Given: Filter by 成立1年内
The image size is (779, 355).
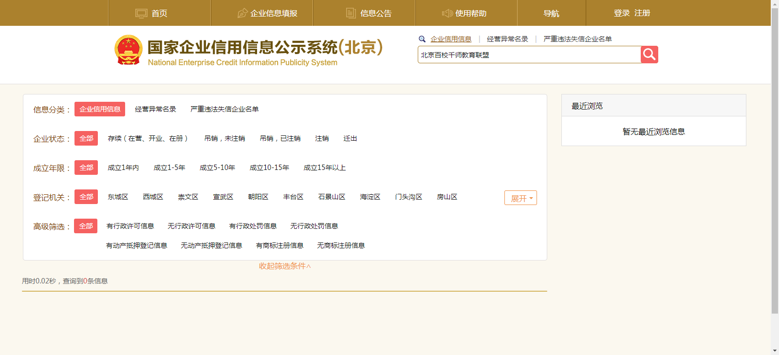Looking at the screenshot, I should pos(123,168).
